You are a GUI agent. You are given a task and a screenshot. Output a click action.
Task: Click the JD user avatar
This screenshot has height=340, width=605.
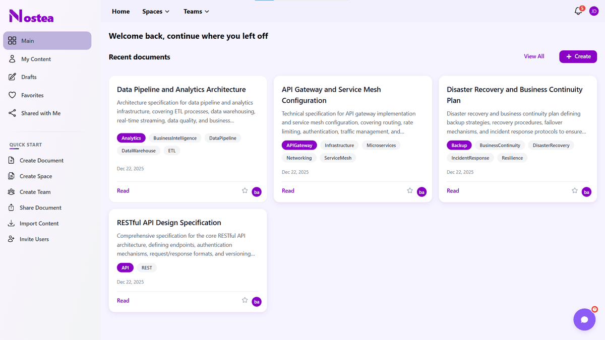[x=593, y=11]
